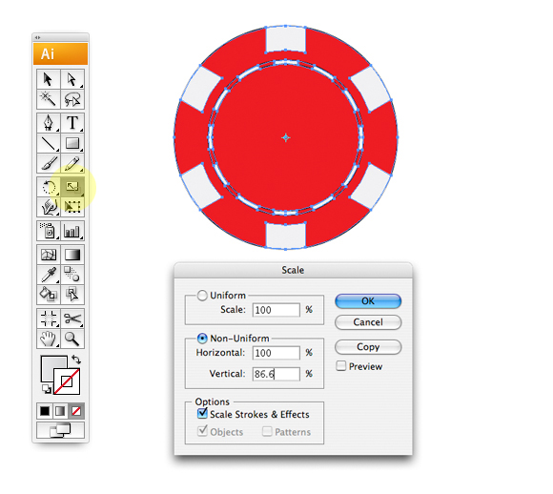Swap fill and stroke arrows

click(76, 360)
